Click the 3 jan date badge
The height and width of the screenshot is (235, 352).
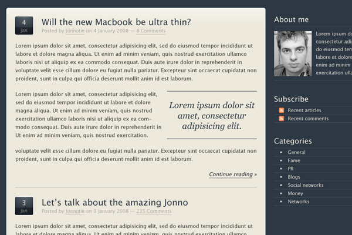pos(24,206)
